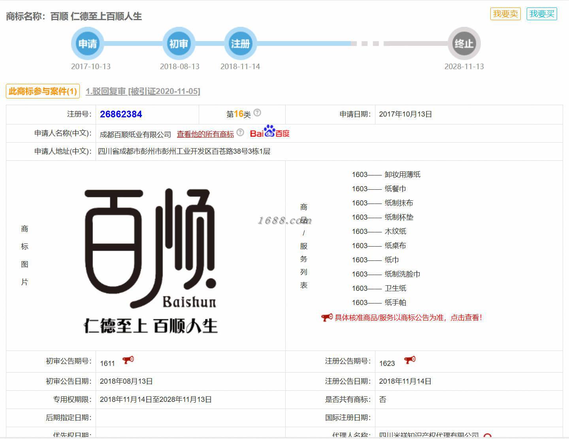Click the 初审公告日期 value 2018年08月13日
569x439 pixels.
(126, 381)
